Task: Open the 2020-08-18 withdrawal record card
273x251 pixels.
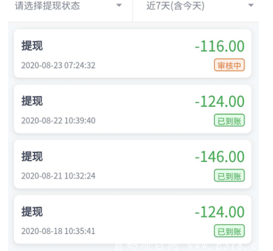Action: click(132, 220)
